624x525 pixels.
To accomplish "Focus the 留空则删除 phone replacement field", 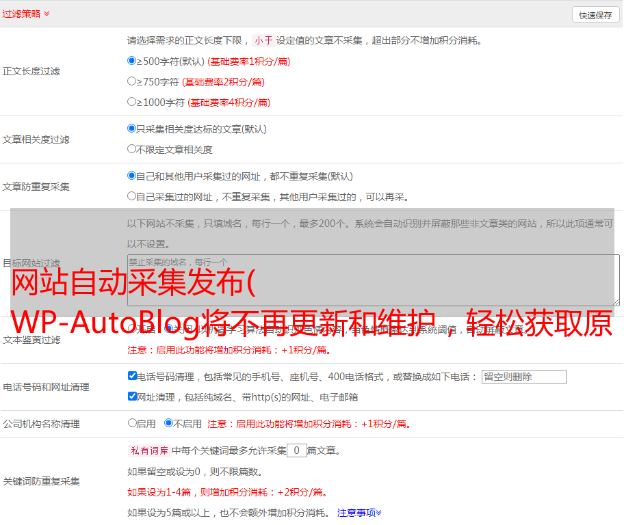I will click(523, 377).
